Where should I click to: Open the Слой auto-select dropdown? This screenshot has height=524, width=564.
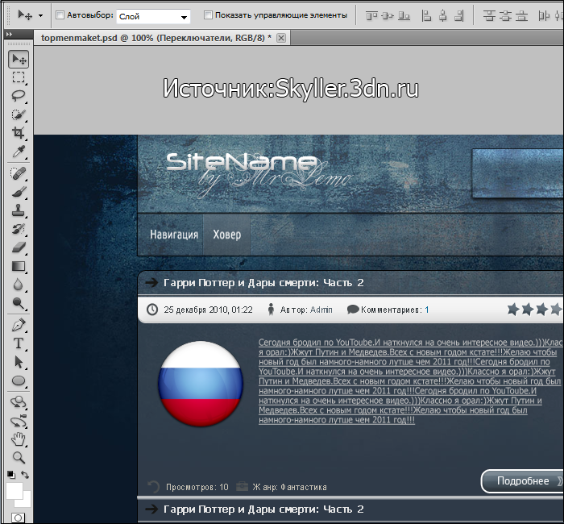coord(185,16)
